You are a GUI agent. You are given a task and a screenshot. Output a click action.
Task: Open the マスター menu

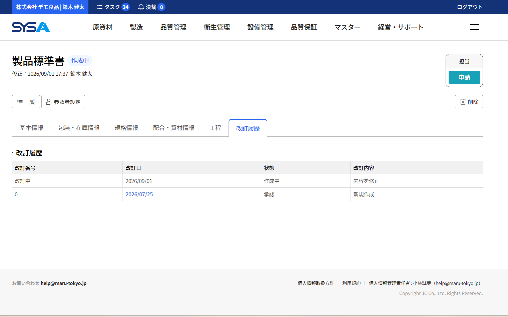click(348, 27)
